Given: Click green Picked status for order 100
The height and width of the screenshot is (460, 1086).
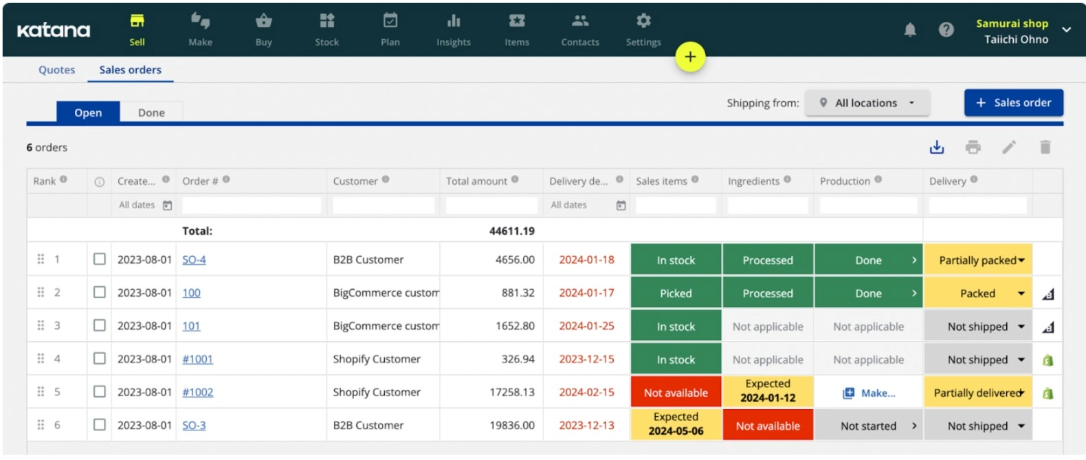Looking at the screenshot, I should pos(676,293).
